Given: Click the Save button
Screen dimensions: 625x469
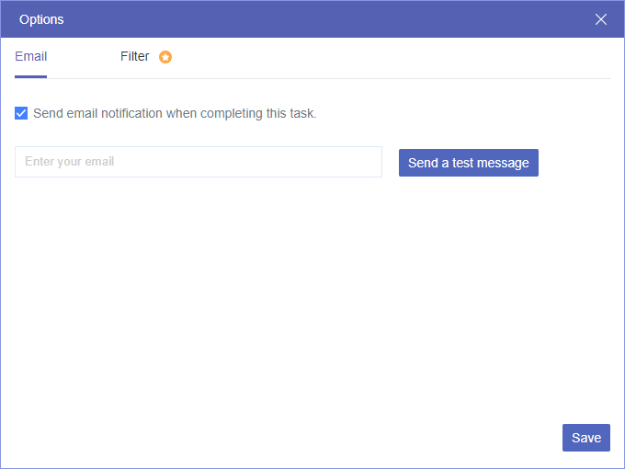Looking at the screenshot, I should coord(585,438).
